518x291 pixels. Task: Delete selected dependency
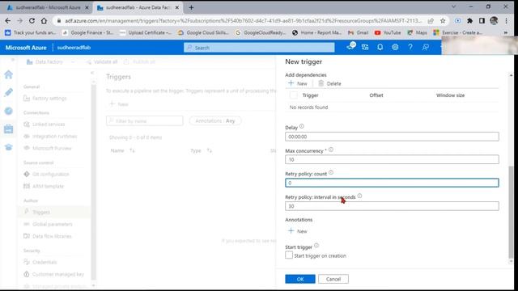tap(329, 83)
